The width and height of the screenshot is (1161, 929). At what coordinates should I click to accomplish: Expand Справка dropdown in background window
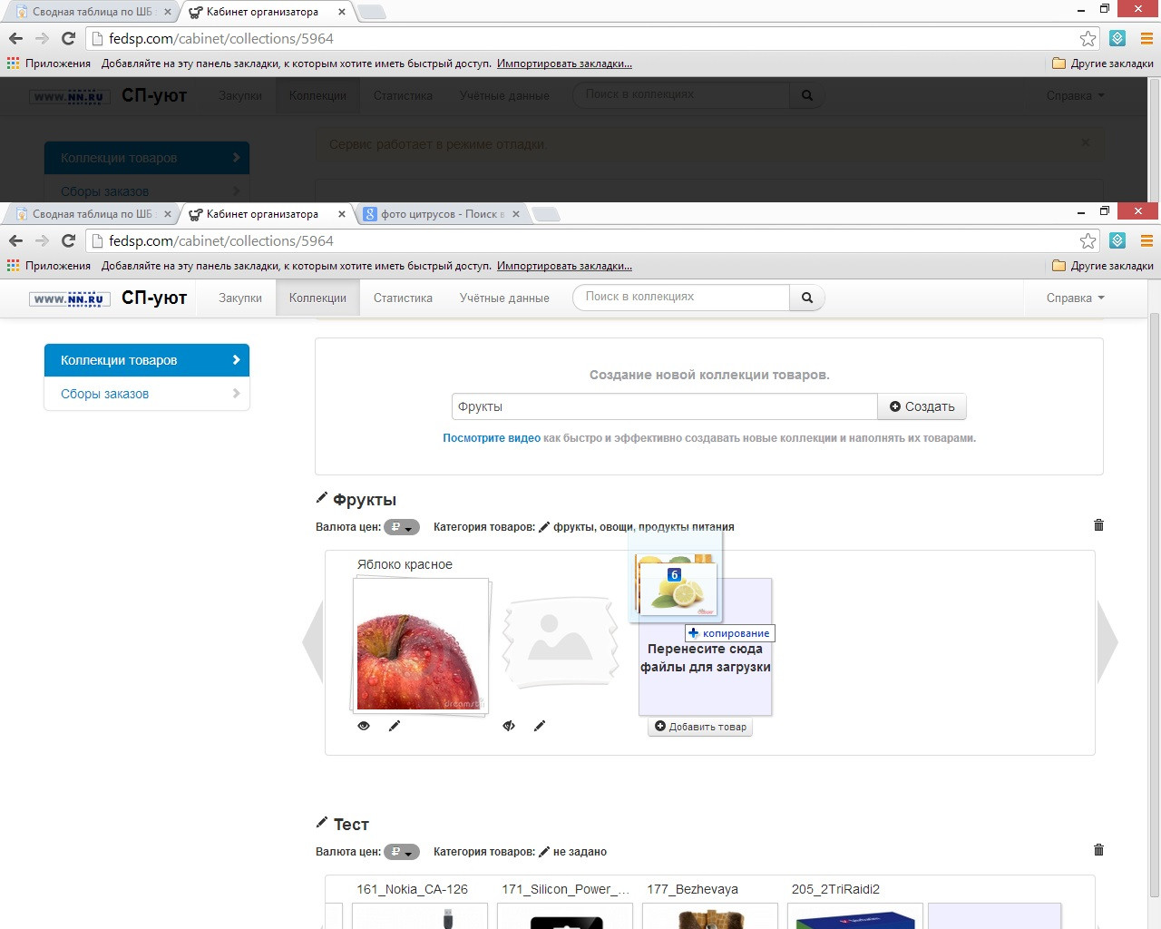coord(1075,95)
